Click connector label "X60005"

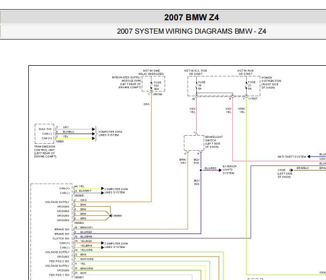click(79, 196)
